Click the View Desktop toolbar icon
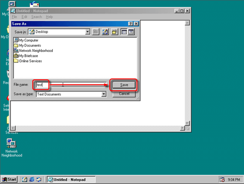244x184 pixels. tap(105, 32)
